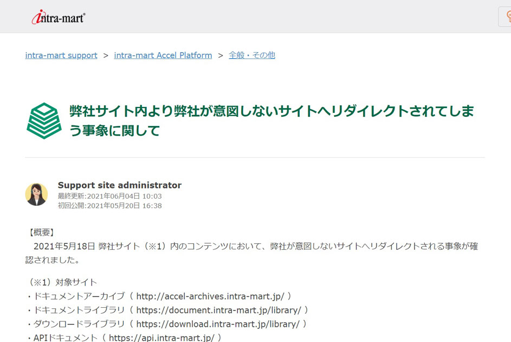
Task: Click the green stacked layers article icon
Action: [44, 121]
